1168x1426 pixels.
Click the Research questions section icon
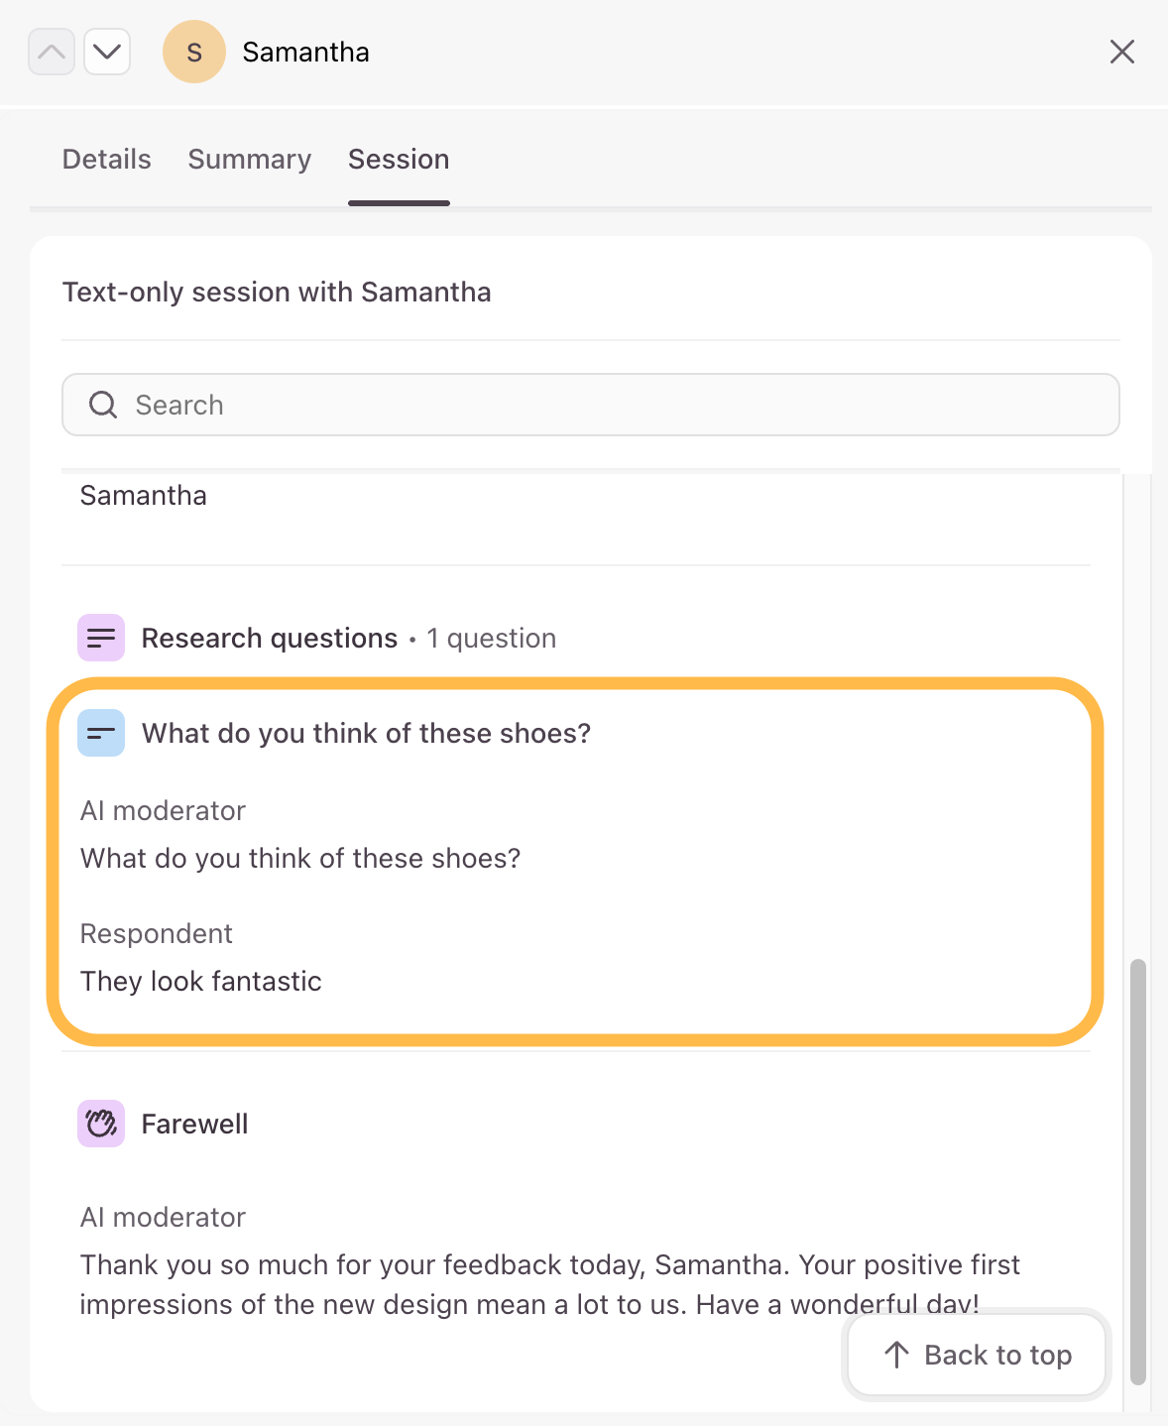tap(101, 638)
